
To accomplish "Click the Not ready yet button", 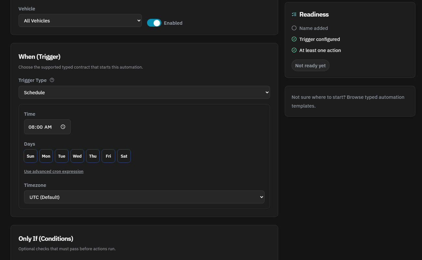I will 310,65.
